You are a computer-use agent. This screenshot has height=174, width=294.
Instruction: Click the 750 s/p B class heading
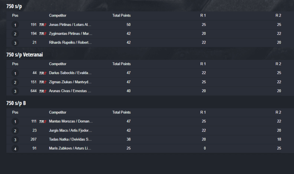(16, 103)
